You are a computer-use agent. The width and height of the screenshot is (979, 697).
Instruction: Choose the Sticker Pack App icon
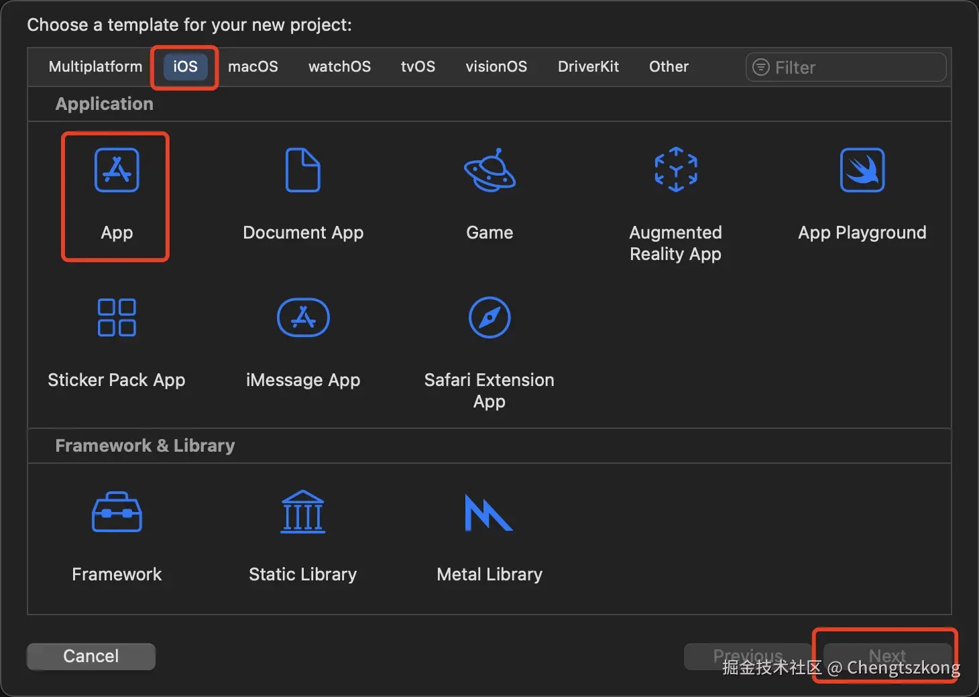(x=117, y=318)
